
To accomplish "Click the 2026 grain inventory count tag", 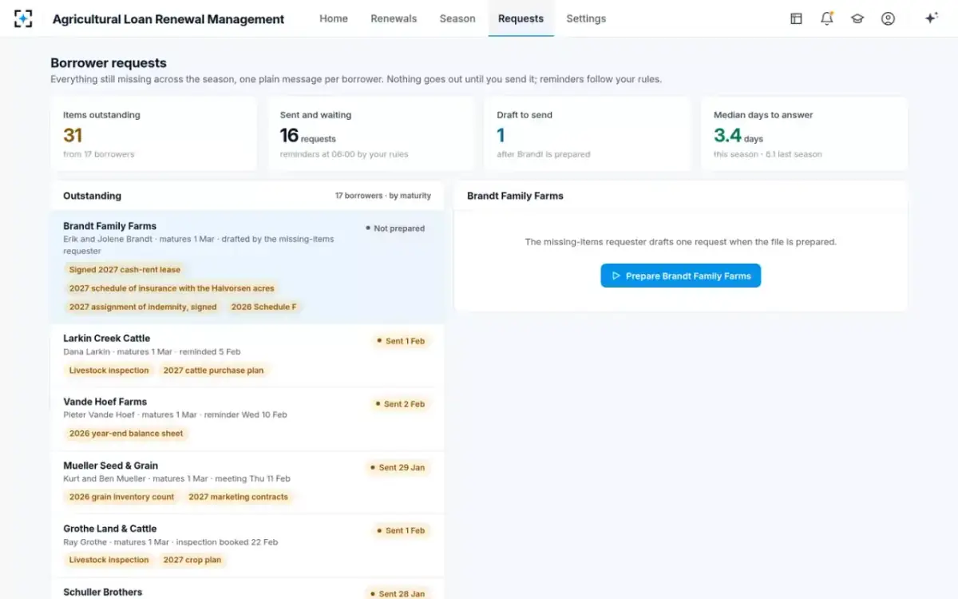I will click(x=121, y=497).
